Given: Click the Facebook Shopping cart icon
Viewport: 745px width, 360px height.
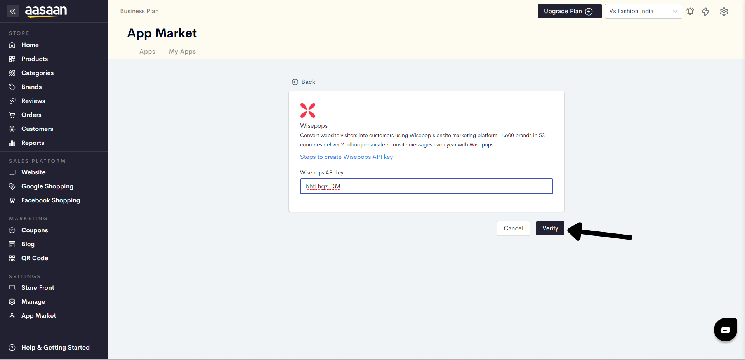Looking at the screenshot, I should 12,200.
